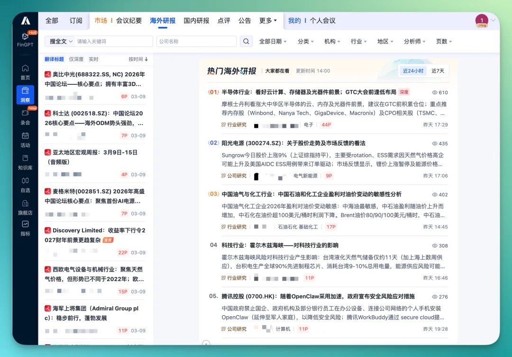Click the magnifier search icon
Screen dimensions: 512x357
[x=247, y=41]
